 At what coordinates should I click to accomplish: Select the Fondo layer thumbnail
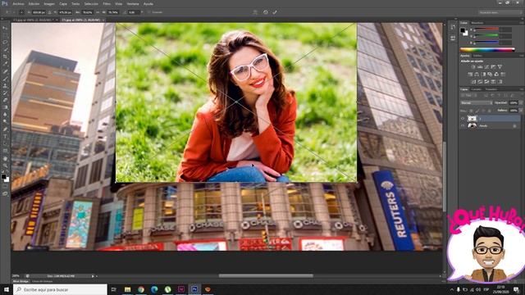tap(472, 125)
